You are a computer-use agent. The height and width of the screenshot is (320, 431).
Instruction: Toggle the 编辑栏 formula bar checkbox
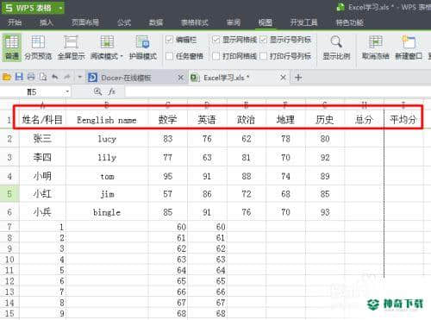pyautogui.click(x=170, y=40)
